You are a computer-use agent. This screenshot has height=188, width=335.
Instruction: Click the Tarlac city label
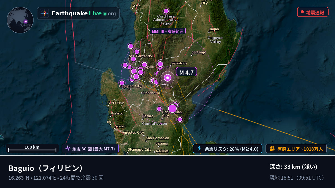click(148, 116)
